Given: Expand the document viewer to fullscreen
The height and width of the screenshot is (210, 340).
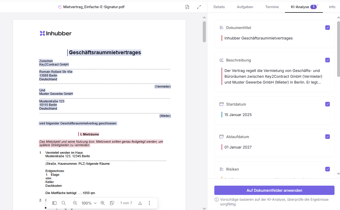Looking at the screenshot, I should [x=199, y=7].
